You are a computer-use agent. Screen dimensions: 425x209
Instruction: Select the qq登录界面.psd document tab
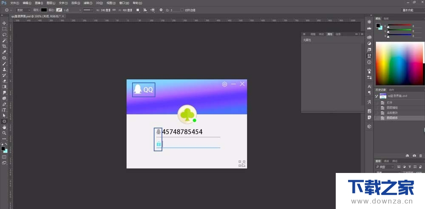click(x=36, y=16)
